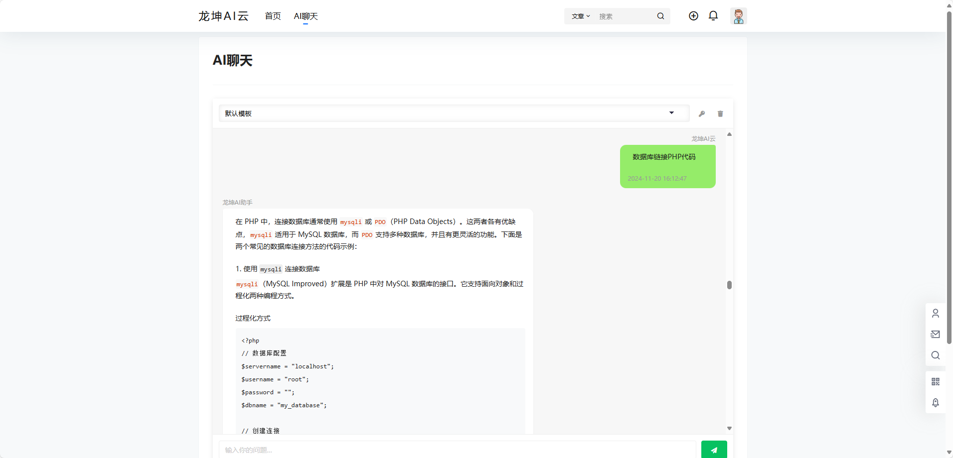This screenshot has height=458, width=953.
Task: Click the code line $servername = "localhost";
Action: click(x=288, y=366)
